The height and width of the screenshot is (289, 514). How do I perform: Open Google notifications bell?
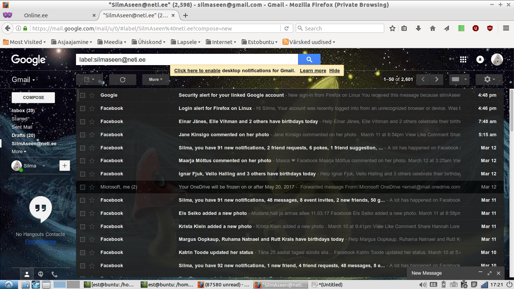tap(480, 59)
